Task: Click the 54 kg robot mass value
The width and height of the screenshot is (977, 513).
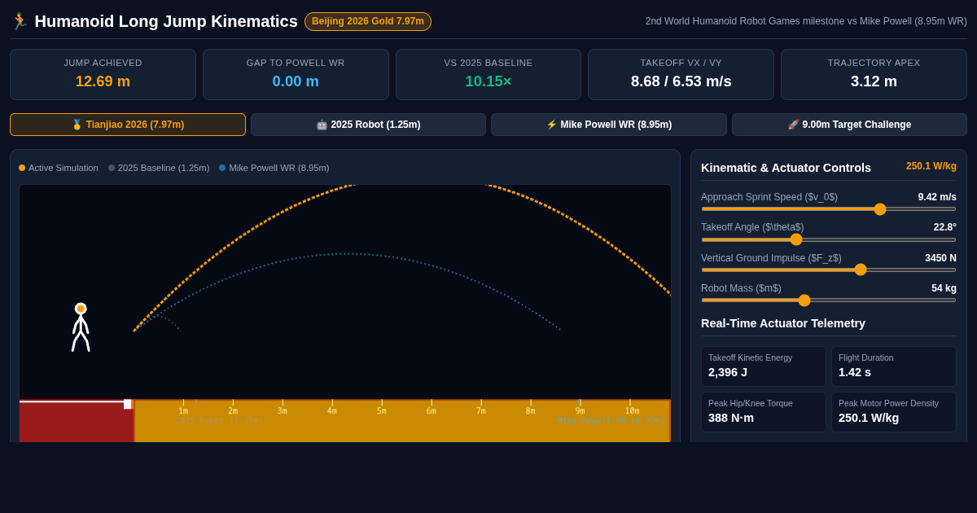Action: click(944, 288)
